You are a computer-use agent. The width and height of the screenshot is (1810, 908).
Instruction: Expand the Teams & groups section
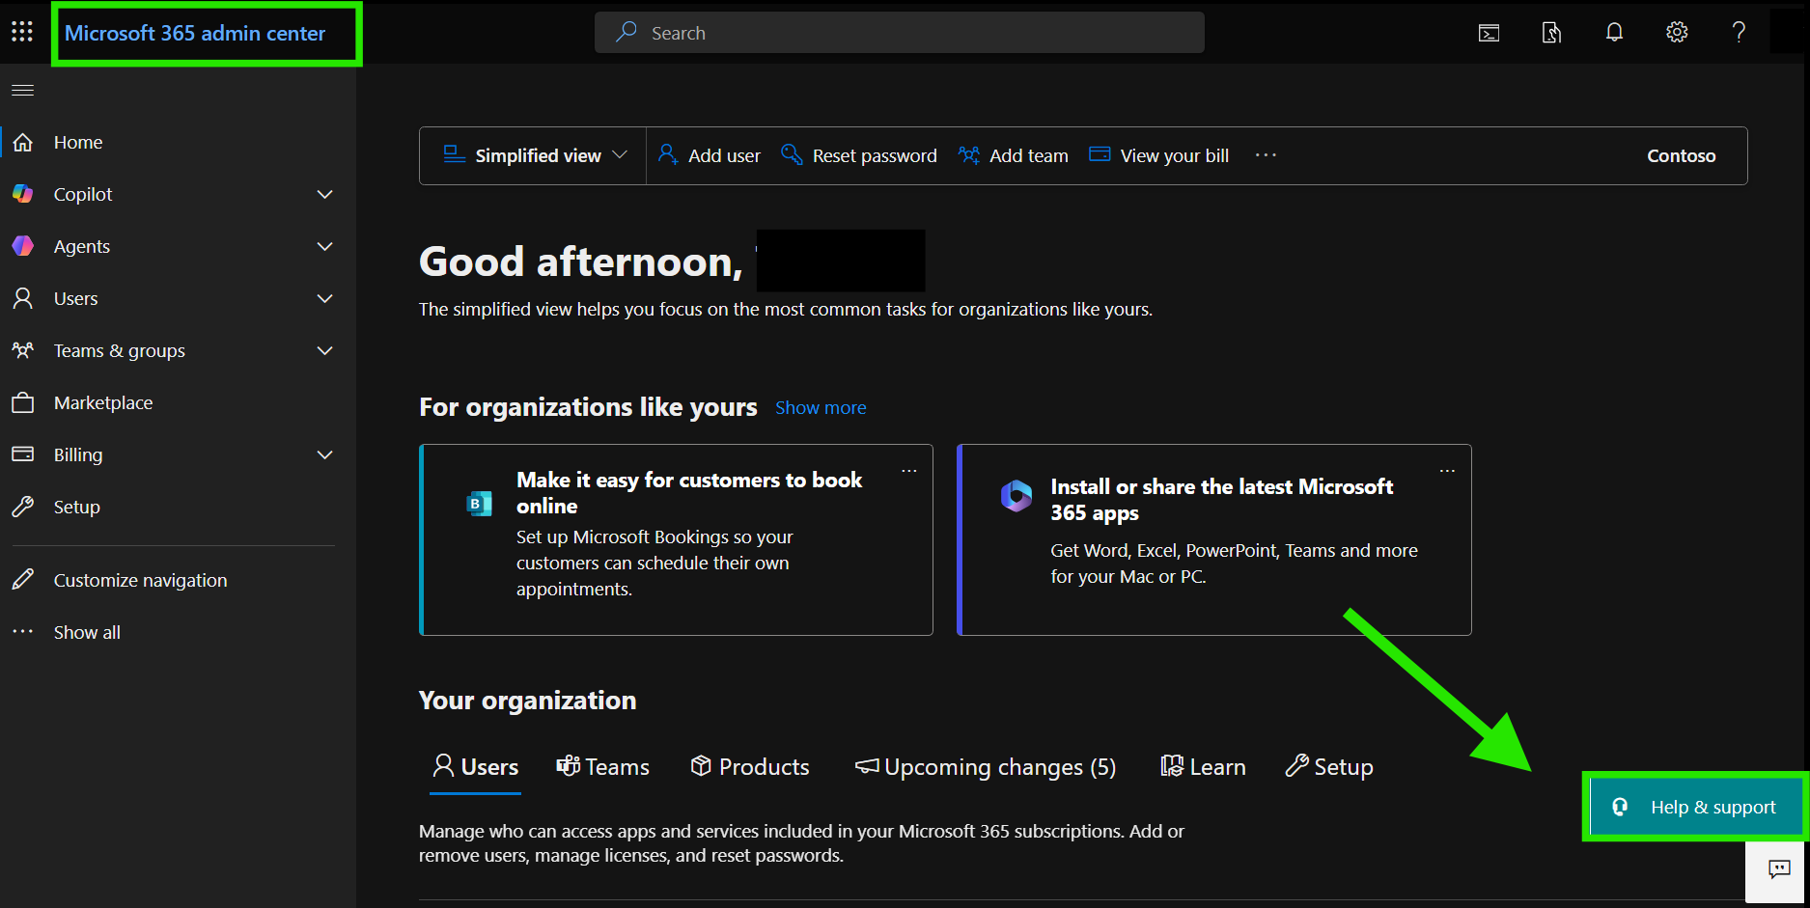click(x=324, y=350)
